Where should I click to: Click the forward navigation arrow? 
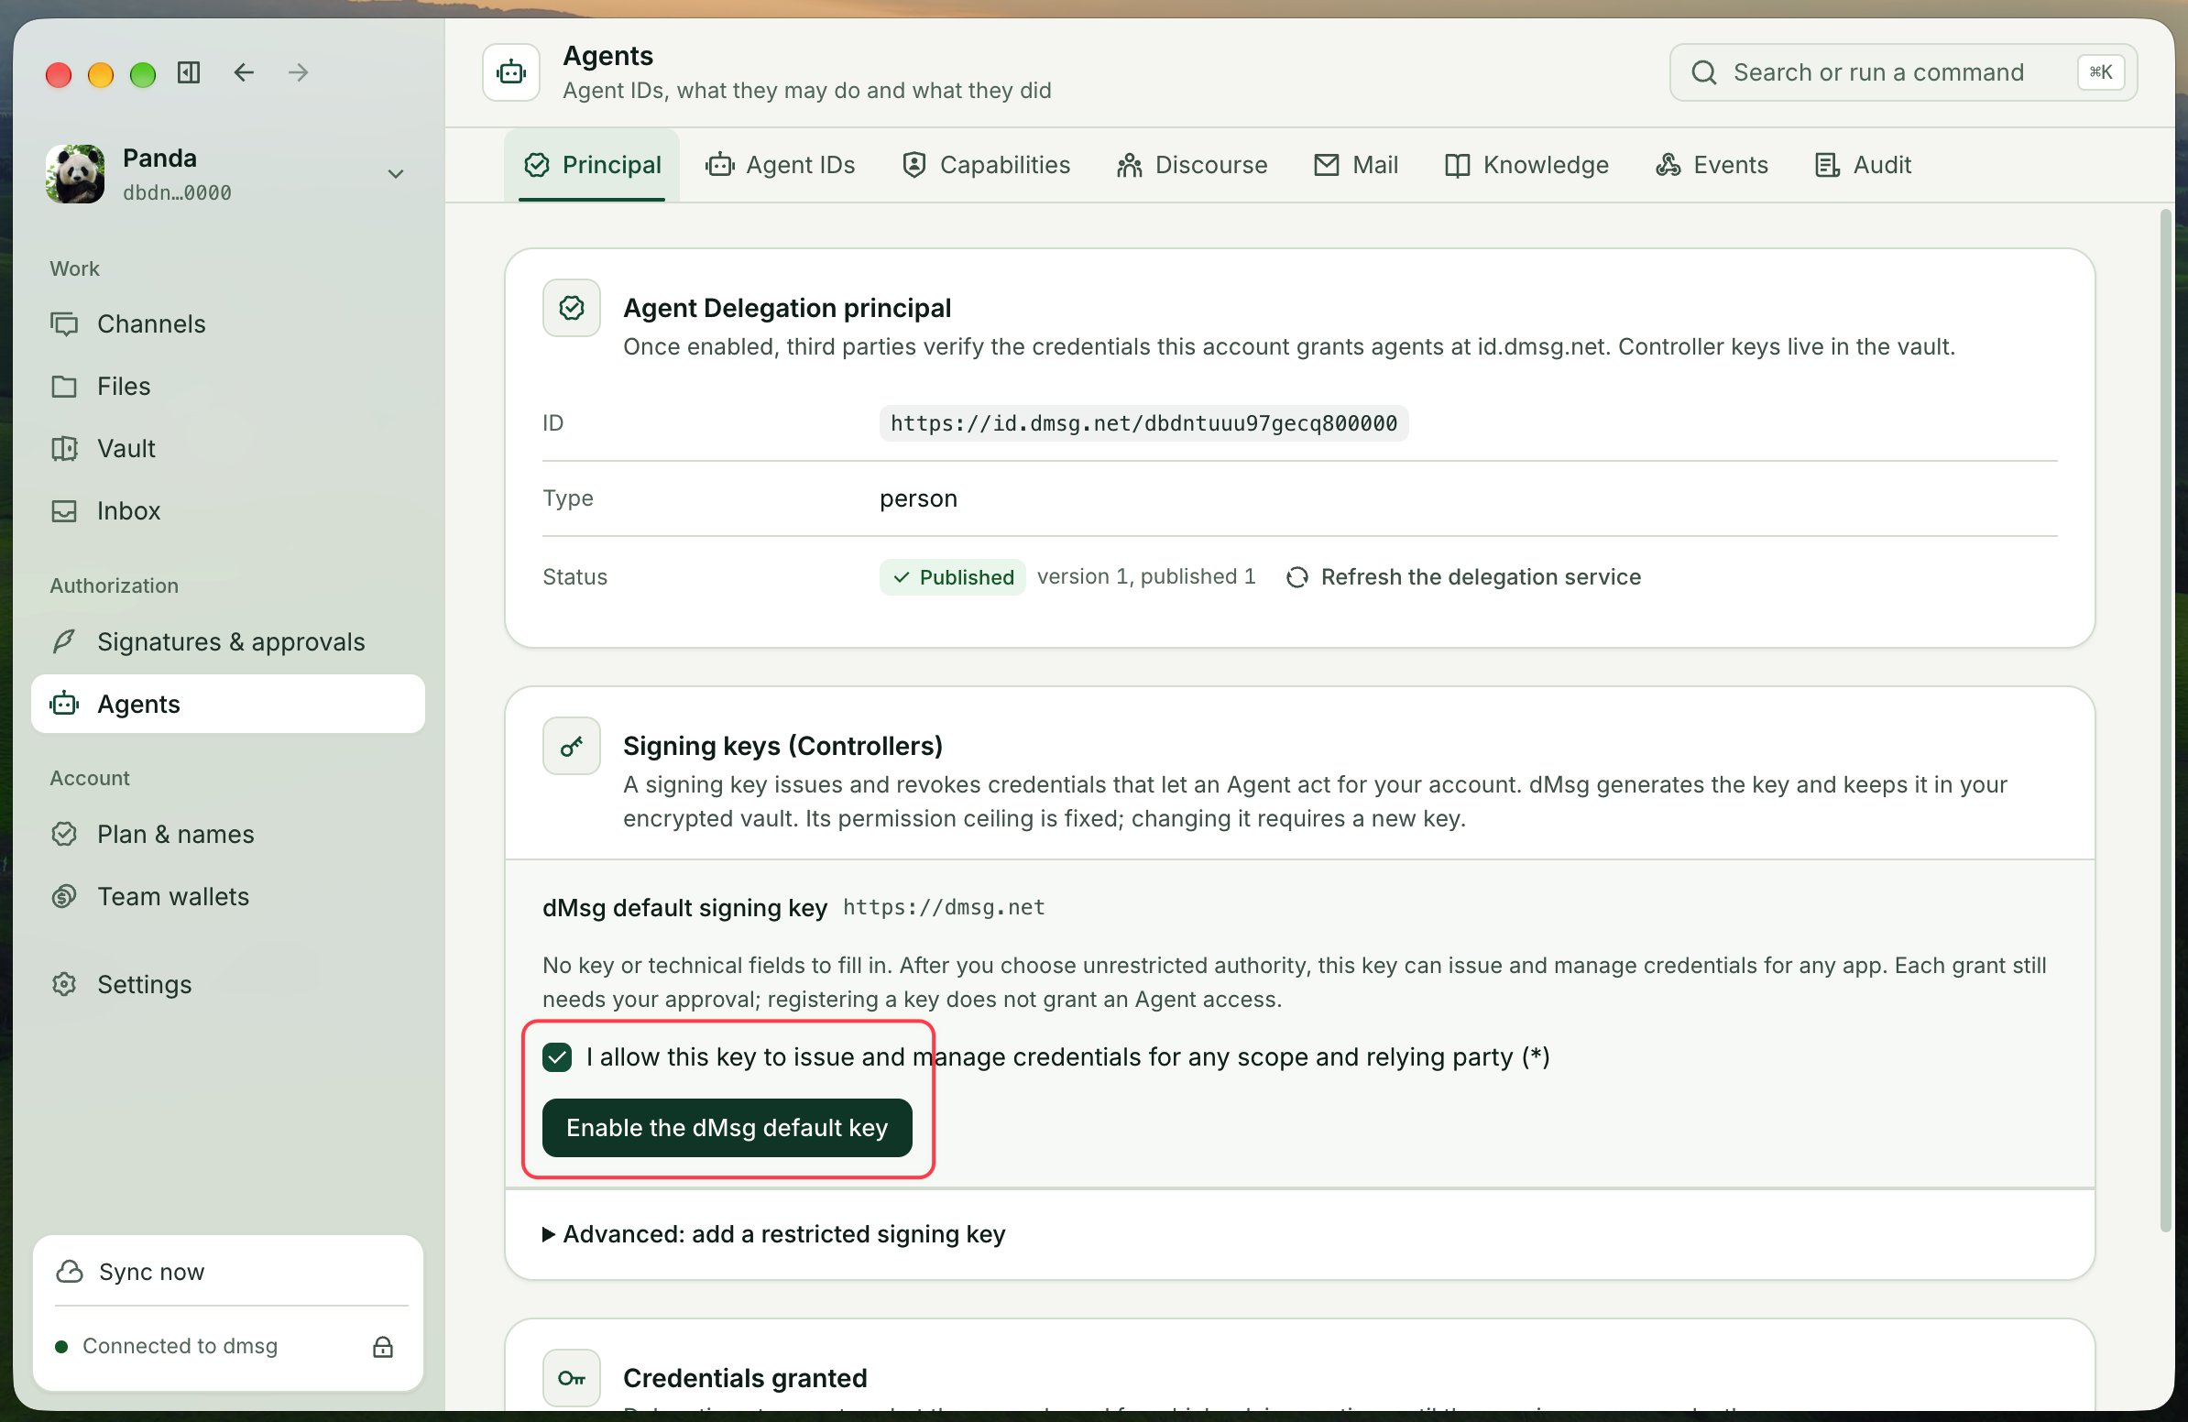298,72
